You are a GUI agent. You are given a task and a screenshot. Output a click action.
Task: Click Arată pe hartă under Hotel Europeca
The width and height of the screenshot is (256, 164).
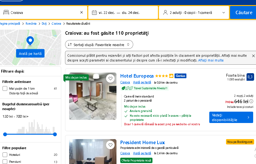(x=142, y=82)
